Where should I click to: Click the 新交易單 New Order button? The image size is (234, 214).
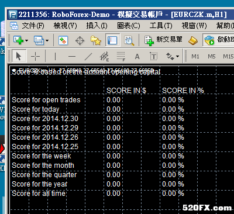click(x=163, y=40)
